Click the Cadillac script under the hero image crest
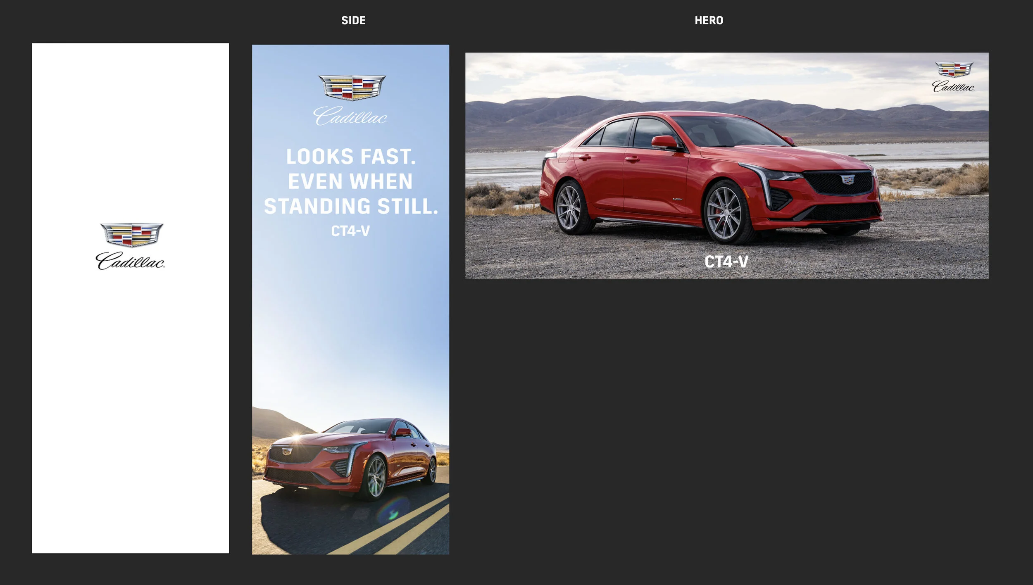 (953, 86)
